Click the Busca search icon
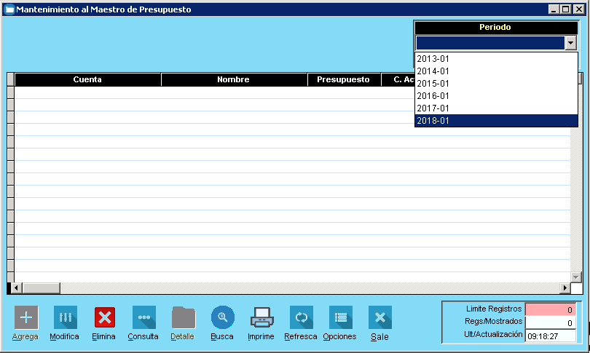Screen dimensions: 590x353 click(222, 317)
